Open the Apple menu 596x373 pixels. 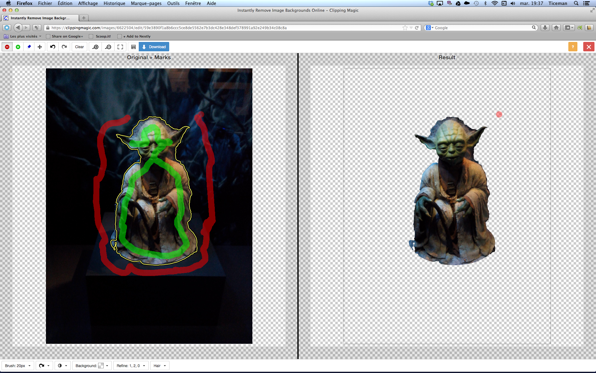8,3
